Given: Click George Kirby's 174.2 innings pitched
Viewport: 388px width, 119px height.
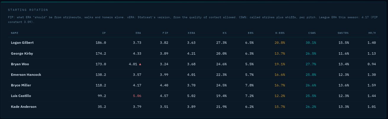Looking at the screenshot, I should click(x=101, y=53).
